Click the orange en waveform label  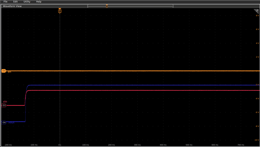pos(9,72)
